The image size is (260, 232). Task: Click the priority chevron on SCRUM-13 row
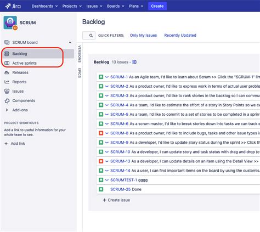107,161
